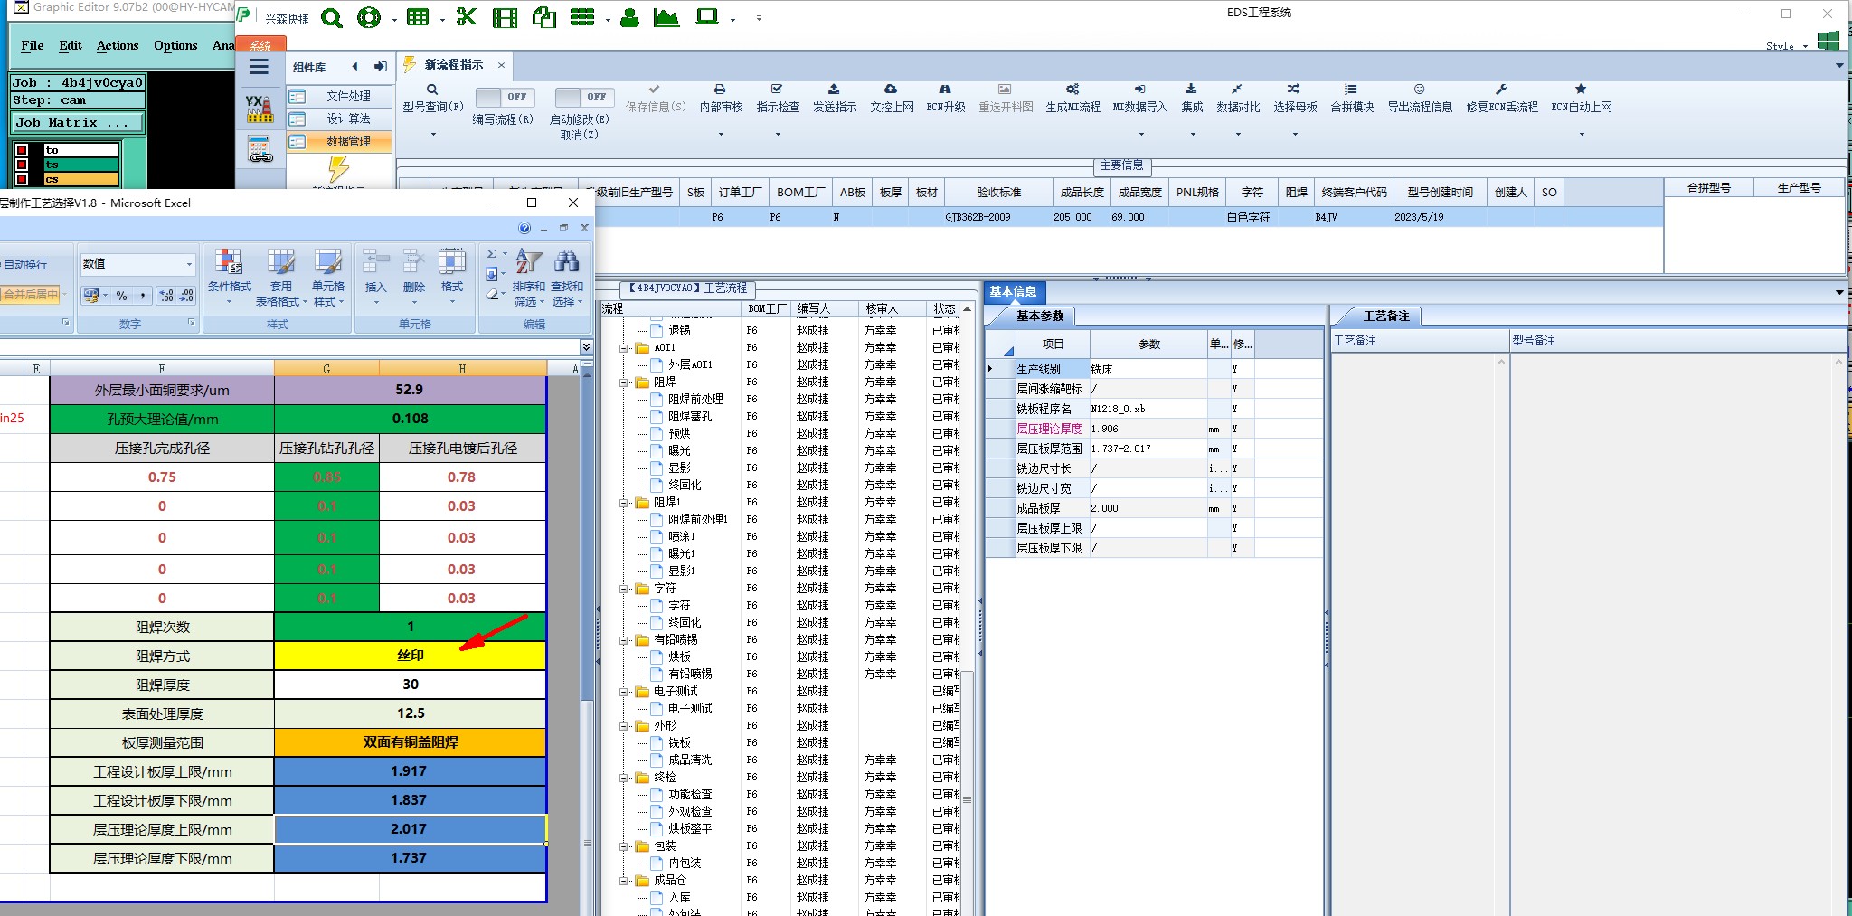Open the Actions menu in Graphic Editor
This screenshot has width=1852, height=916.
pos(118,45)
